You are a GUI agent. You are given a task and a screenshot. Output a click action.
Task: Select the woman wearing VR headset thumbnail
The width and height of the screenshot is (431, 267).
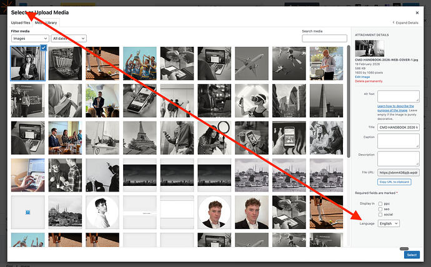(x=252, y=100)
